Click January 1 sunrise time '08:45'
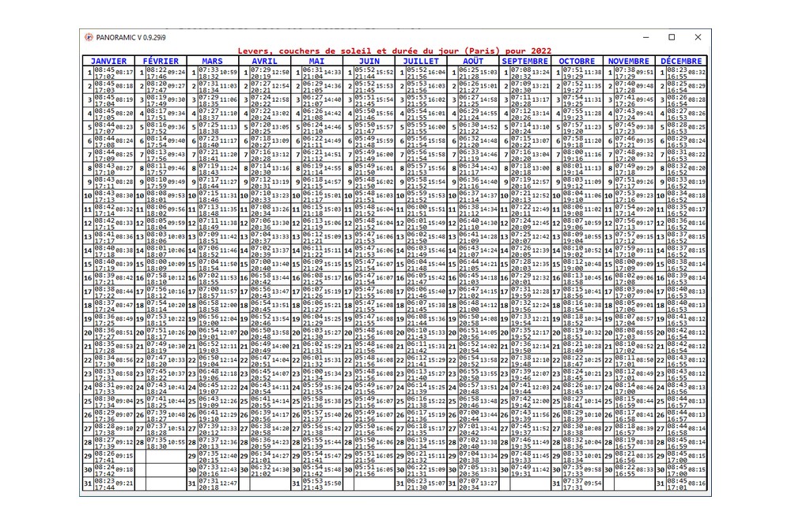The height and width of the screenshot is (526, 791). (104, 70)
